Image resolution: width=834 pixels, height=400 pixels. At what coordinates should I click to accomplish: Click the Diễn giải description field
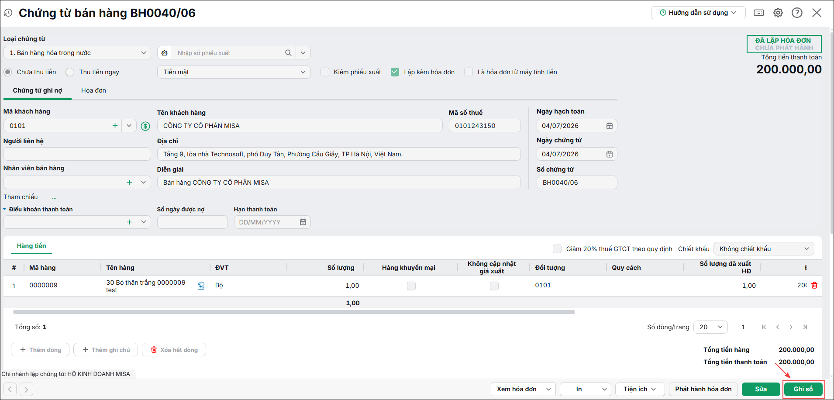[x=339, y=183]
